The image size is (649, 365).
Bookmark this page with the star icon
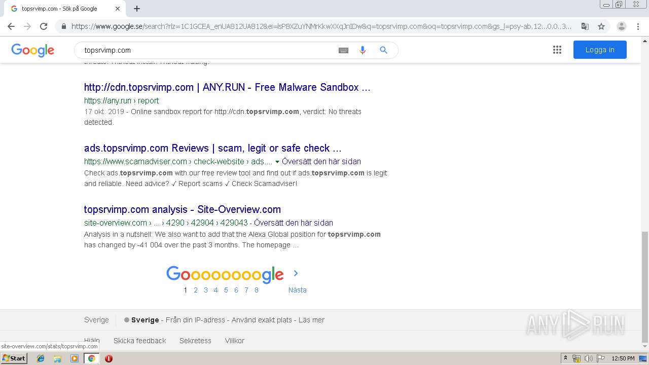coord(601,26)
